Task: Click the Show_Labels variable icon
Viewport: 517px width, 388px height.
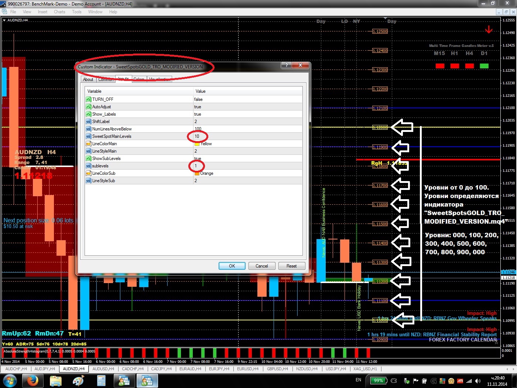Action: pyautogui.click(x=88, y=114)
